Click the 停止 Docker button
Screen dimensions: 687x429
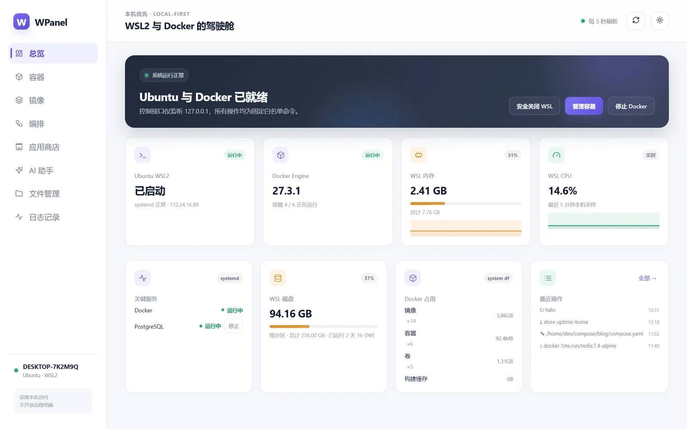631,106
